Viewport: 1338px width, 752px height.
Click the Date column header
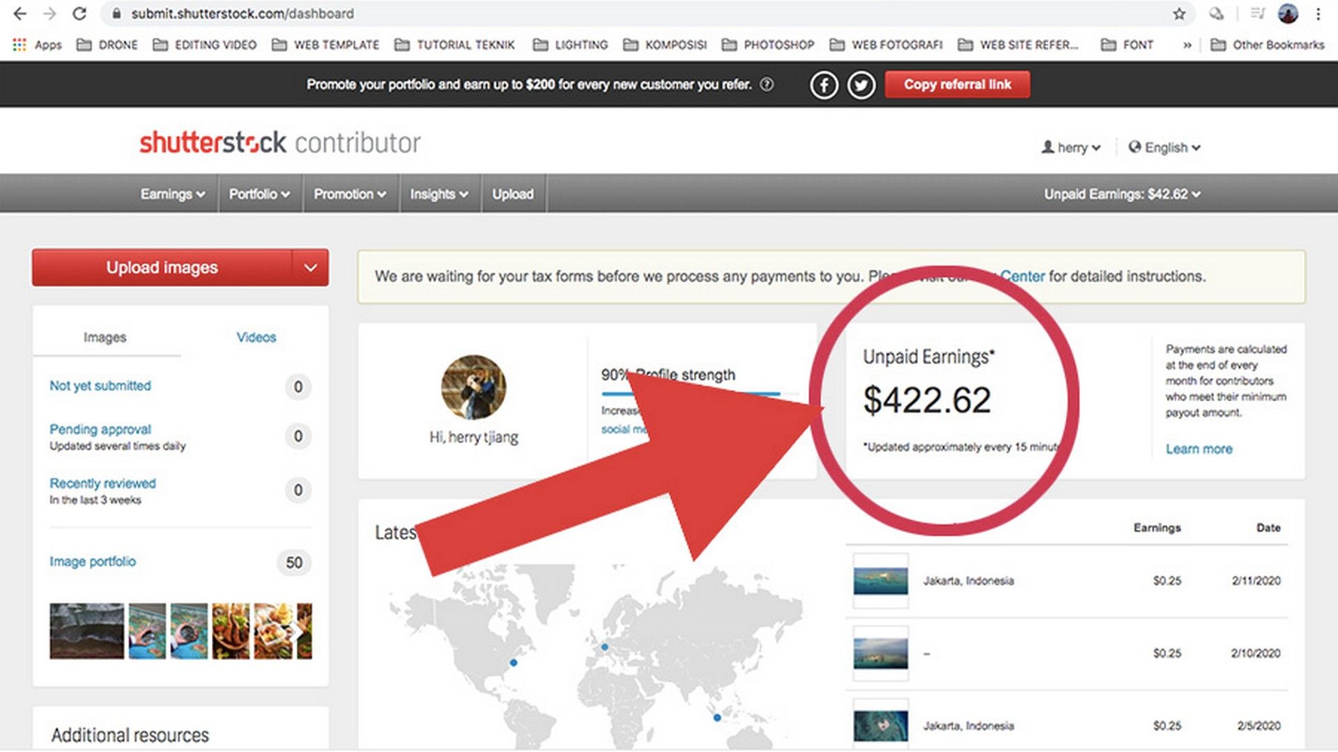[x=1268, y=528]
